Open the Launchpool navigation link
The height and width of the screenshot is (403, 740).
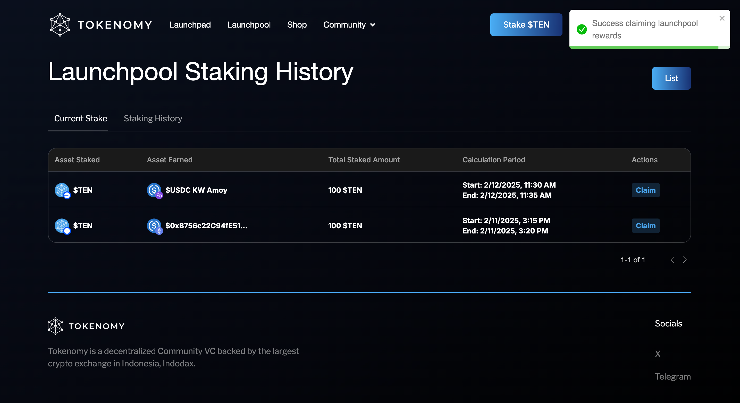(x=249, y=25)
